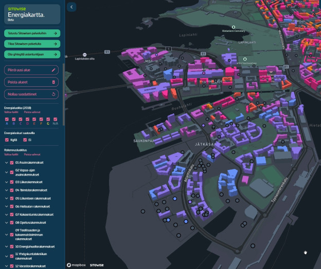This screenshot has width=321, height=269.
Task: Click the sidebar vertical scrollbar
Action: pos(64,94)
